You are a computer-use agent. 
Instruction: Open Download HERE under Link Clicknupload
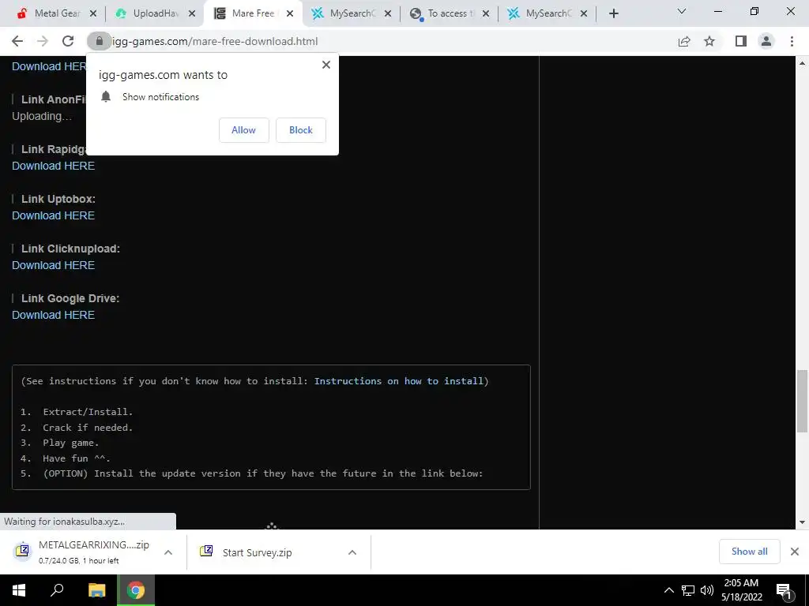(53, 265)
